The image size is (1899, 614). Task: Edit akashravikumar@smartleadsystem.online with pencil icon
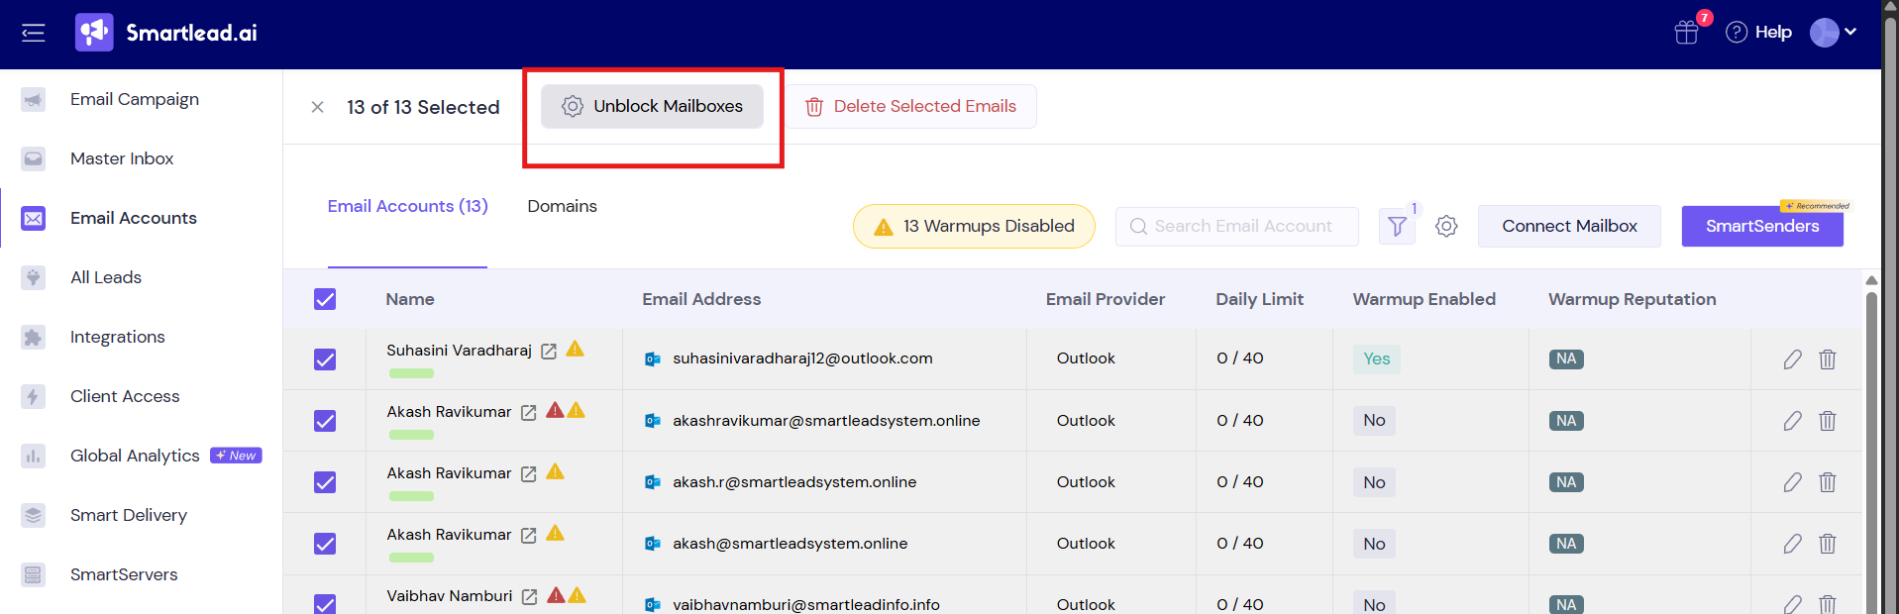point(1793,421)
